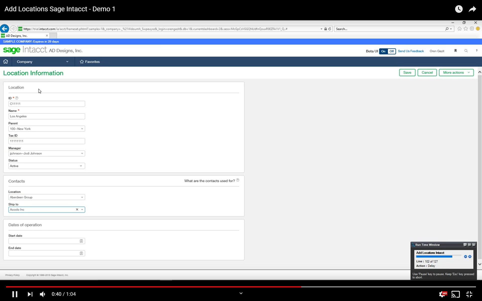This screenshot has width=482, height=301.
Task: Open More actions dropdown
Action: tap(456, 72)
